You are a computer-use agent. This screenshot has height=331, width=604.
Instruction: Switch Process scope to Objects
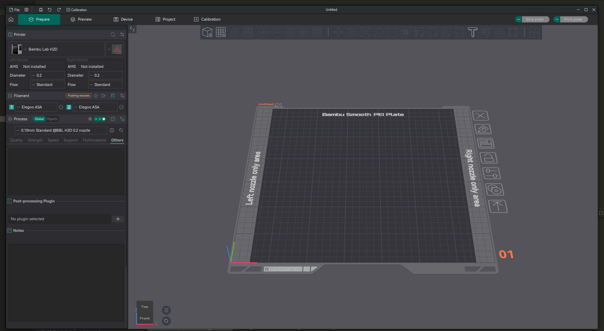[52, 119]
